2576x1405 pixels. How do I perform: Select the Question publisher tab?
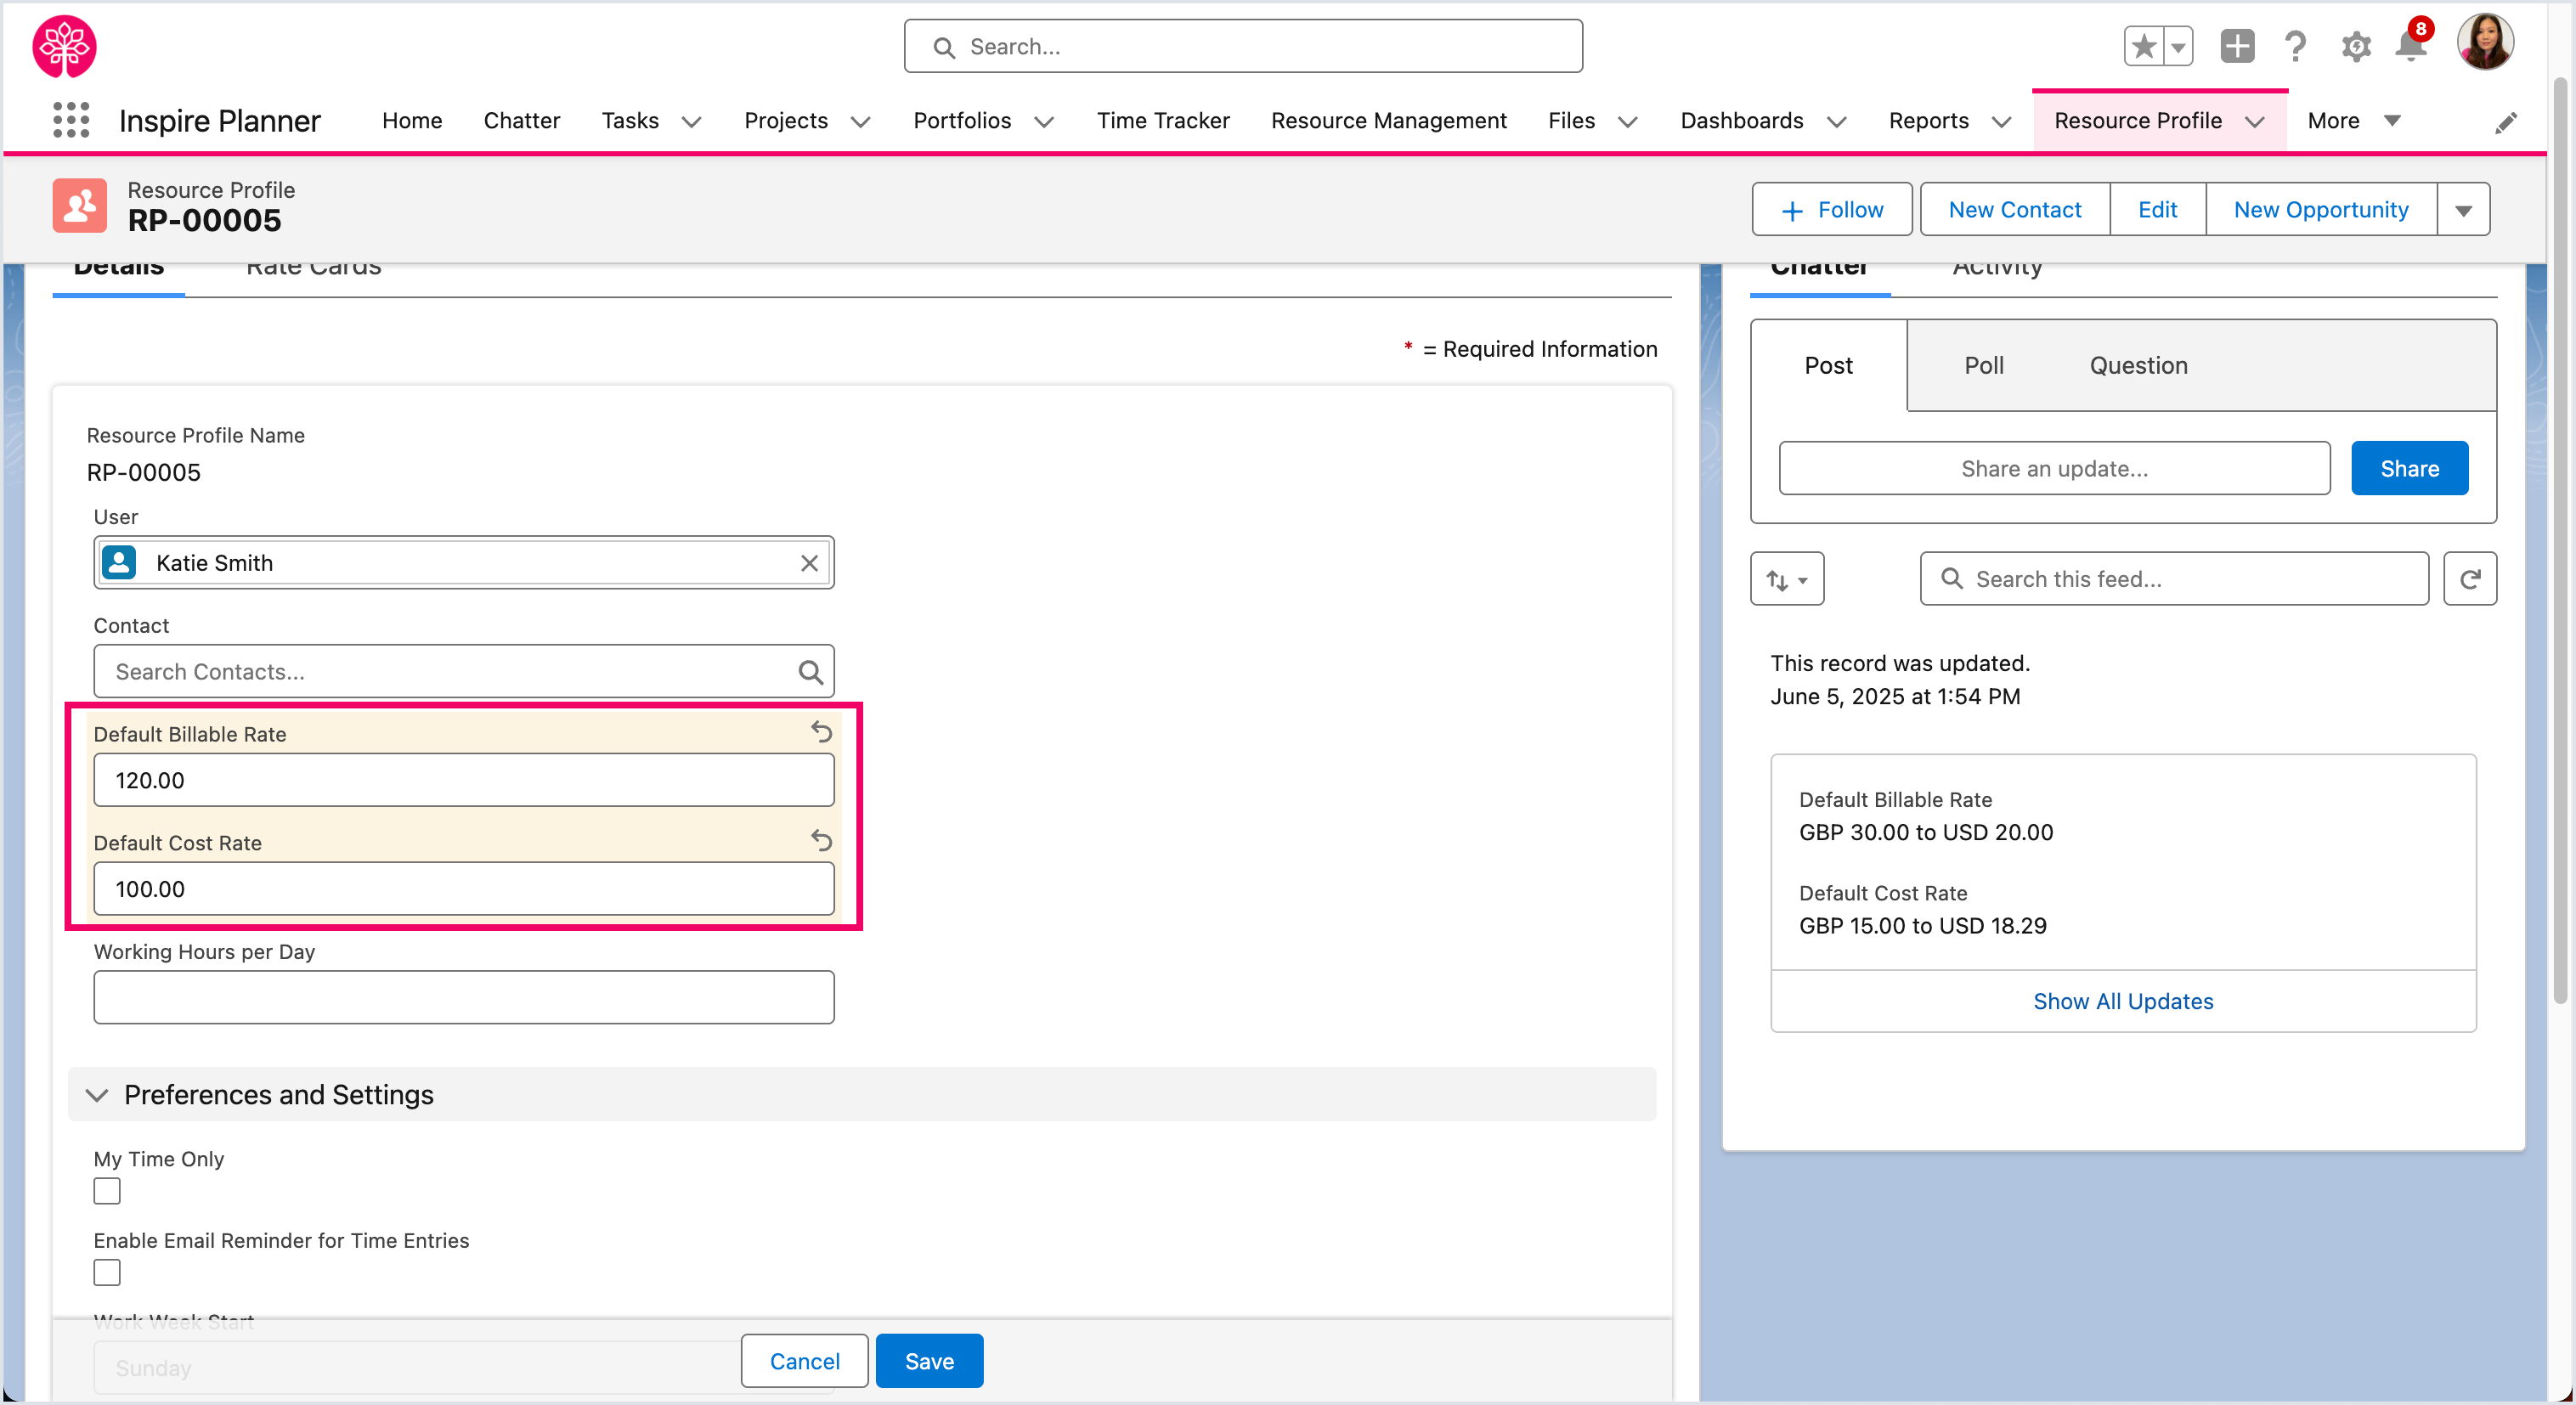point(2138,365)
